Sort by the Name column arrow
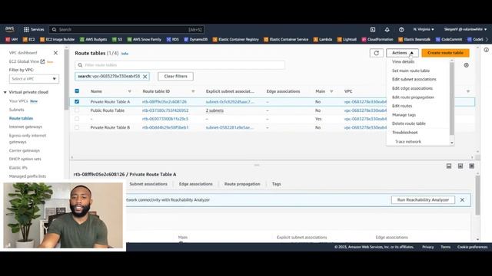 pyautogui.click(x=130, y=91)
